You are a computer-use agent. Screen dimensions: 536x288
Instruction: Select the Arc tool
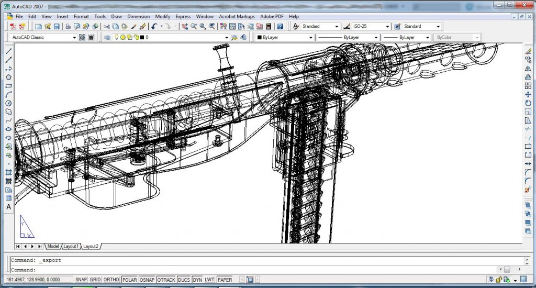8,94
